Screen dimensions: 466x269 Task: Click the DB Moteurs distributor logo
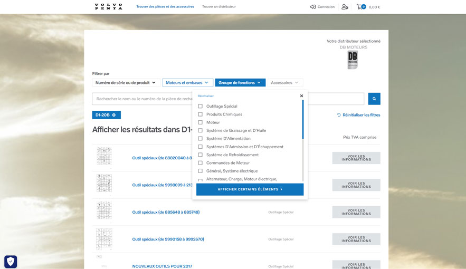pos(353,60)
